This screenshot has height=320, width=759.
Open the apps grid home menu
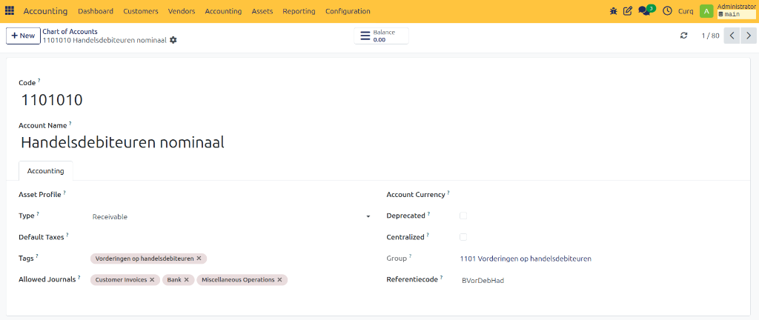[9, 10]
